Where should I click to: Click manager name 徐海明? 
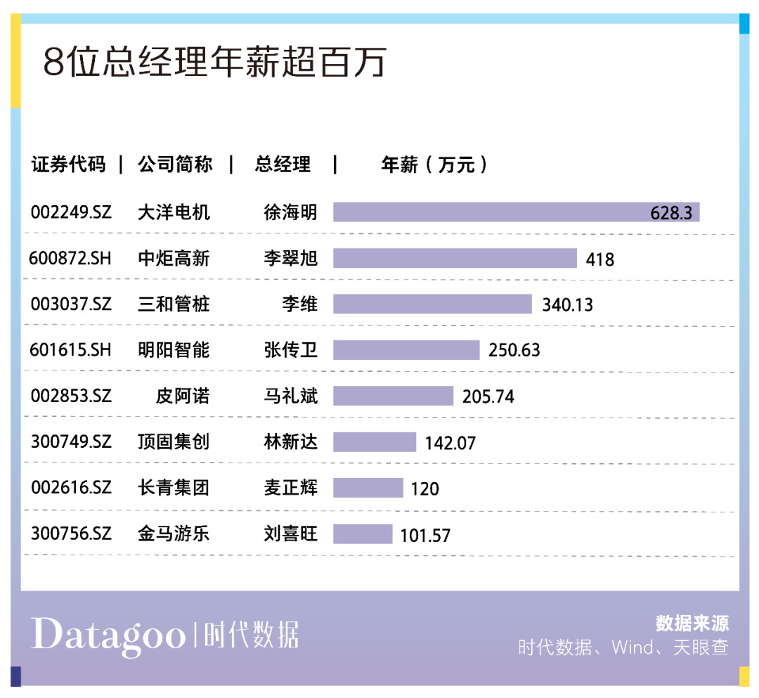point(290,212)
